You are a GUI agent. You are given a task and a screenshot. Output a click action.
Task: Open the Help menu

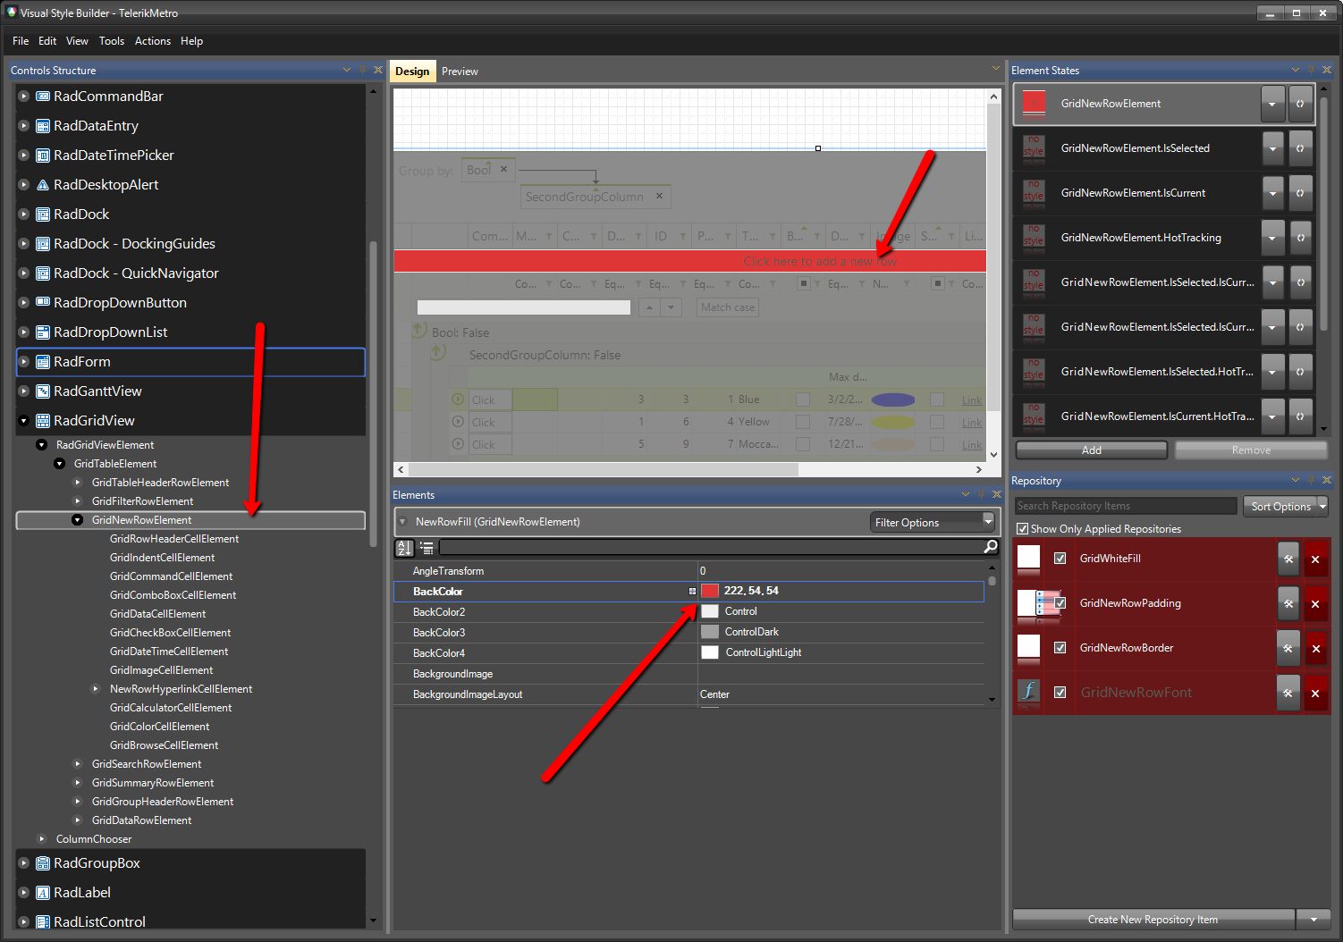(x=191, y=41)
